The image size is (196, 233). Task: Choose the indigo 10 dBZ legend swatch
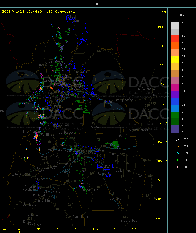pos(175,129)
